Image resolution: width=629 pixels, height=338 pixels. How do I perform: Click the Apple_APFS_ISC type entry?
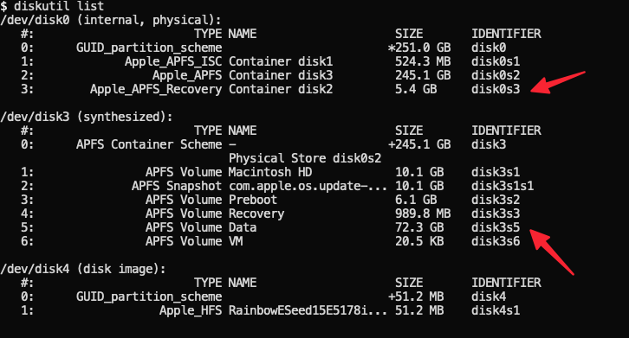point(173,61)
